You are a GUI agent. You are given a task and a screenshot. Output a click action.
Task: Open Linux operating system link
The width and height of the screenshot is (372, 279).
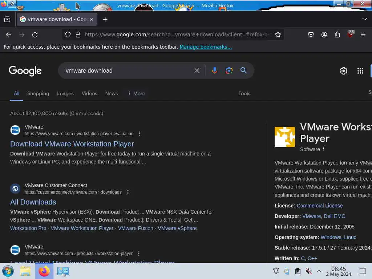point(350,238)
